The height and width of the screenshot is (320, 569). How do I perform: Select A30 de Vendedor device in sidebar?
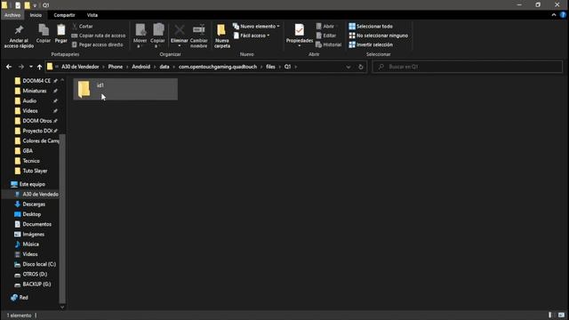tap(40, 194)
